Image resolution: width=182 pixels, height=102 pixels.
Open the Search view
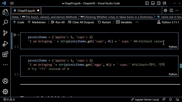(5, 22)
